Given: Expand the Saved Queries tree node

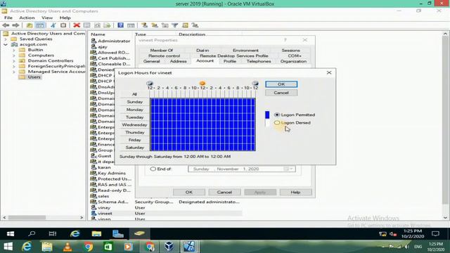Looking at the screenshot, I should [6, 39].
